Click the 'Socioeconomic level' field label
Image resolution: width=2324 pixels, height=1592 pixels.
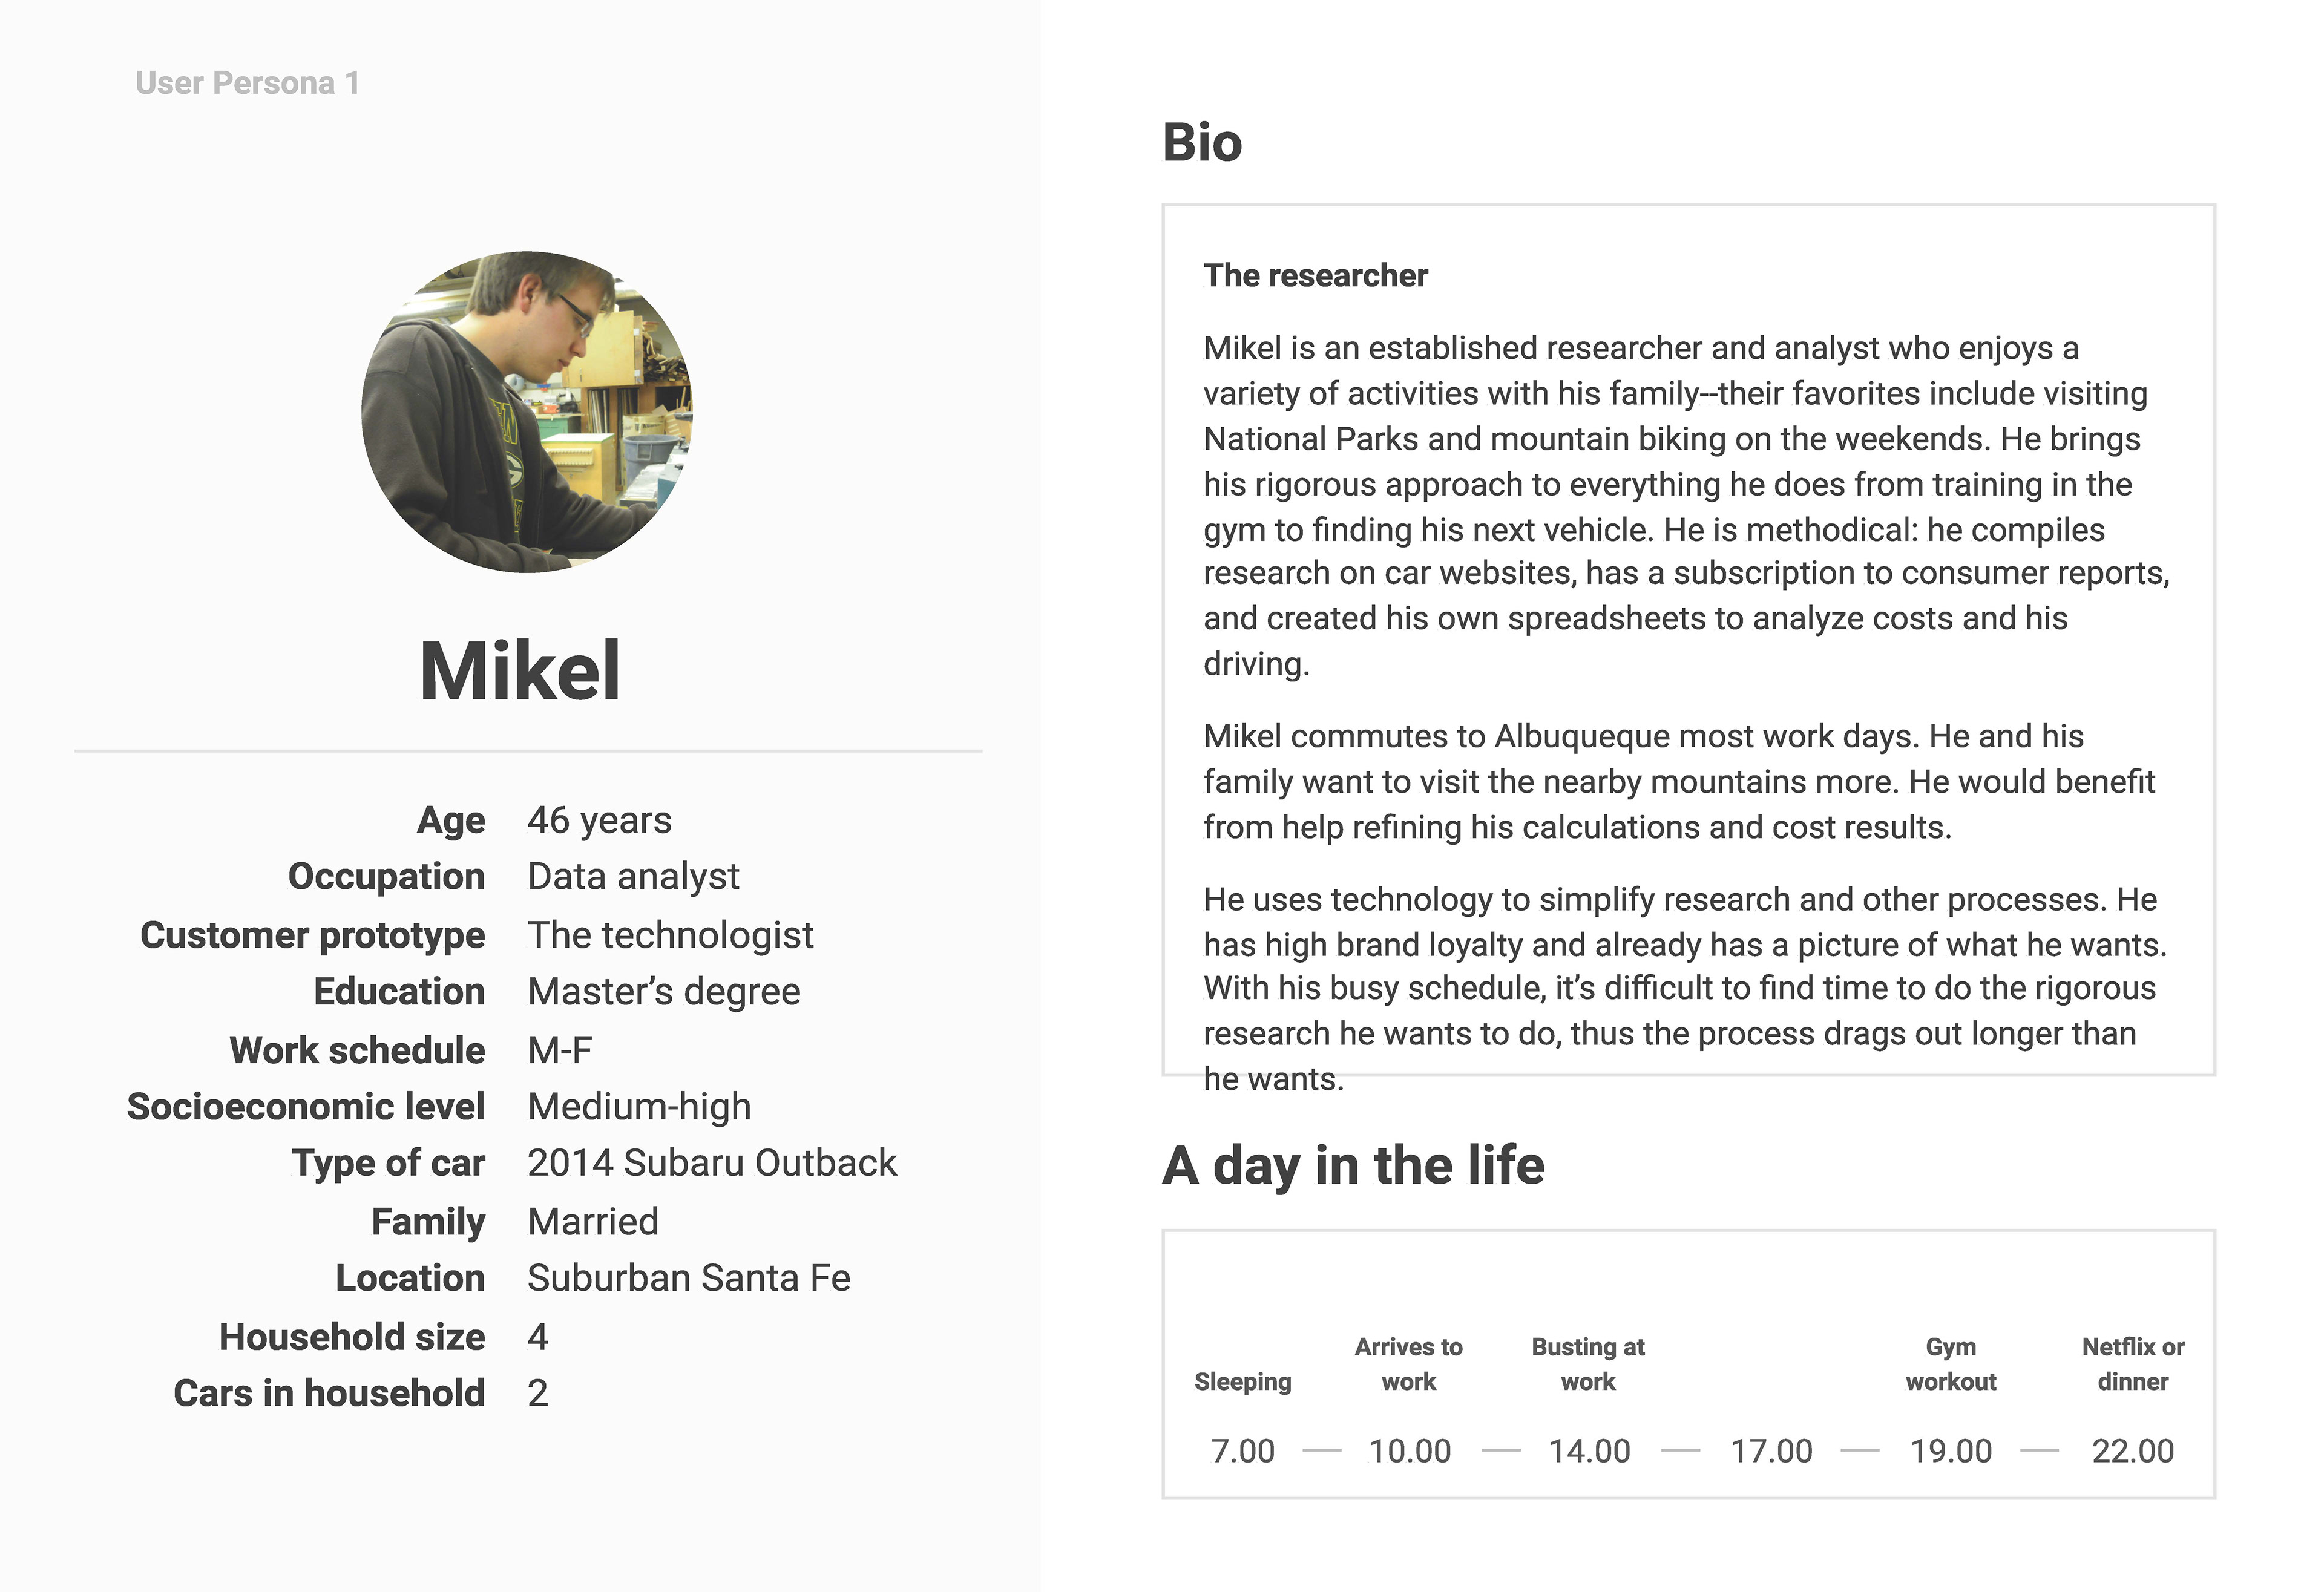(305, 1107)
